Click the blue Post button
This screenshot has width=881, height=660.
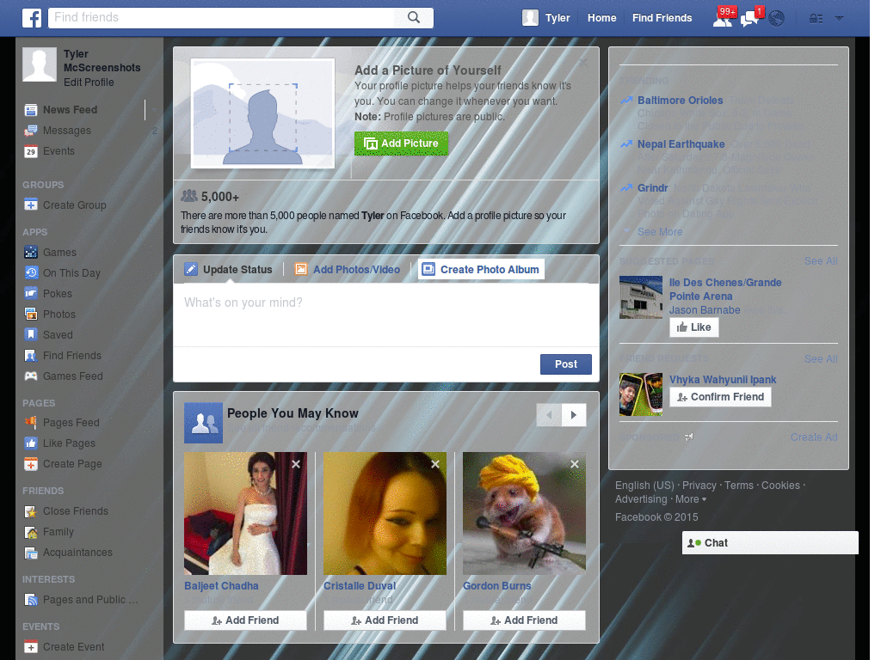pos(566,364)
